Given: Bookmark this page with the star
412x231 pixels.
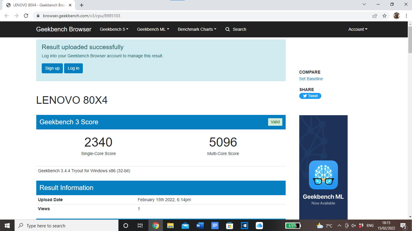Looking at the screenshot, I should click(384, 16).
